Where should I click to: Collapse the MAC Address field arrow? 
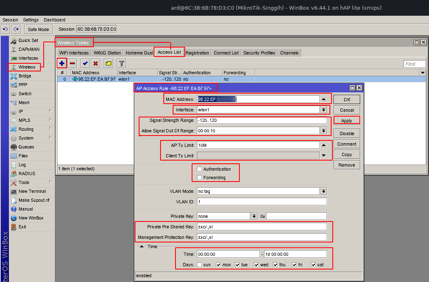pyautogui.click(x=323, y=99)
